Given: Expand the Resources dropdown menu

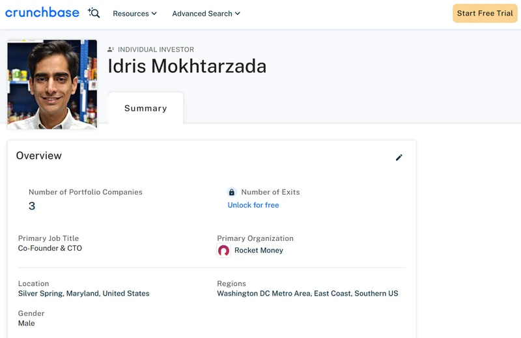Looking at the screenshot, I should click(135, 14).
